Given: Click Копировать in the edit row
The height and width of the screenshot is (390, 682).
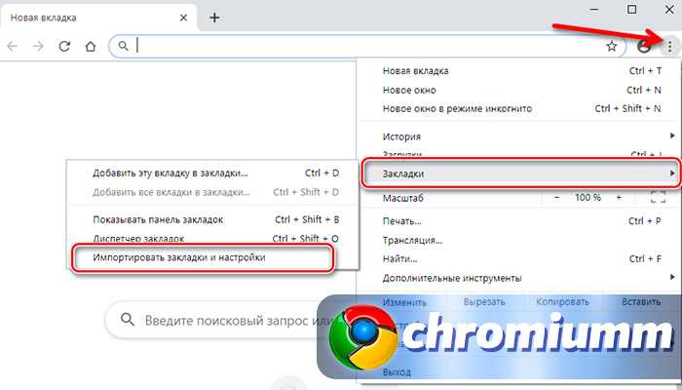Looking at the screenshot, I should (562, 301).
